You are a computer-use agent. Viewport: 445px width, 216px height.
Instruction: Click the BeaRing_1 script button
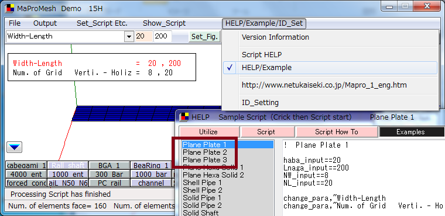150,165
